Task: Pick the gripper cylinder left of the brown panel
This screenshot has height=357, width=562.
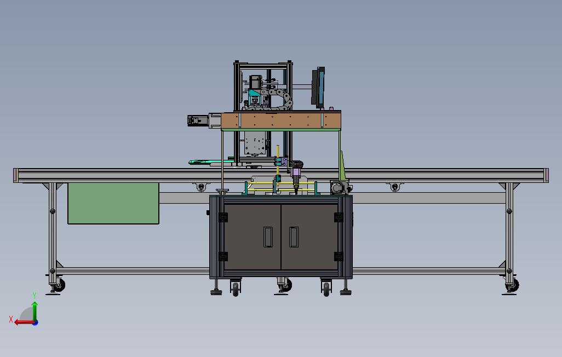Action: [x=198, y=121]
